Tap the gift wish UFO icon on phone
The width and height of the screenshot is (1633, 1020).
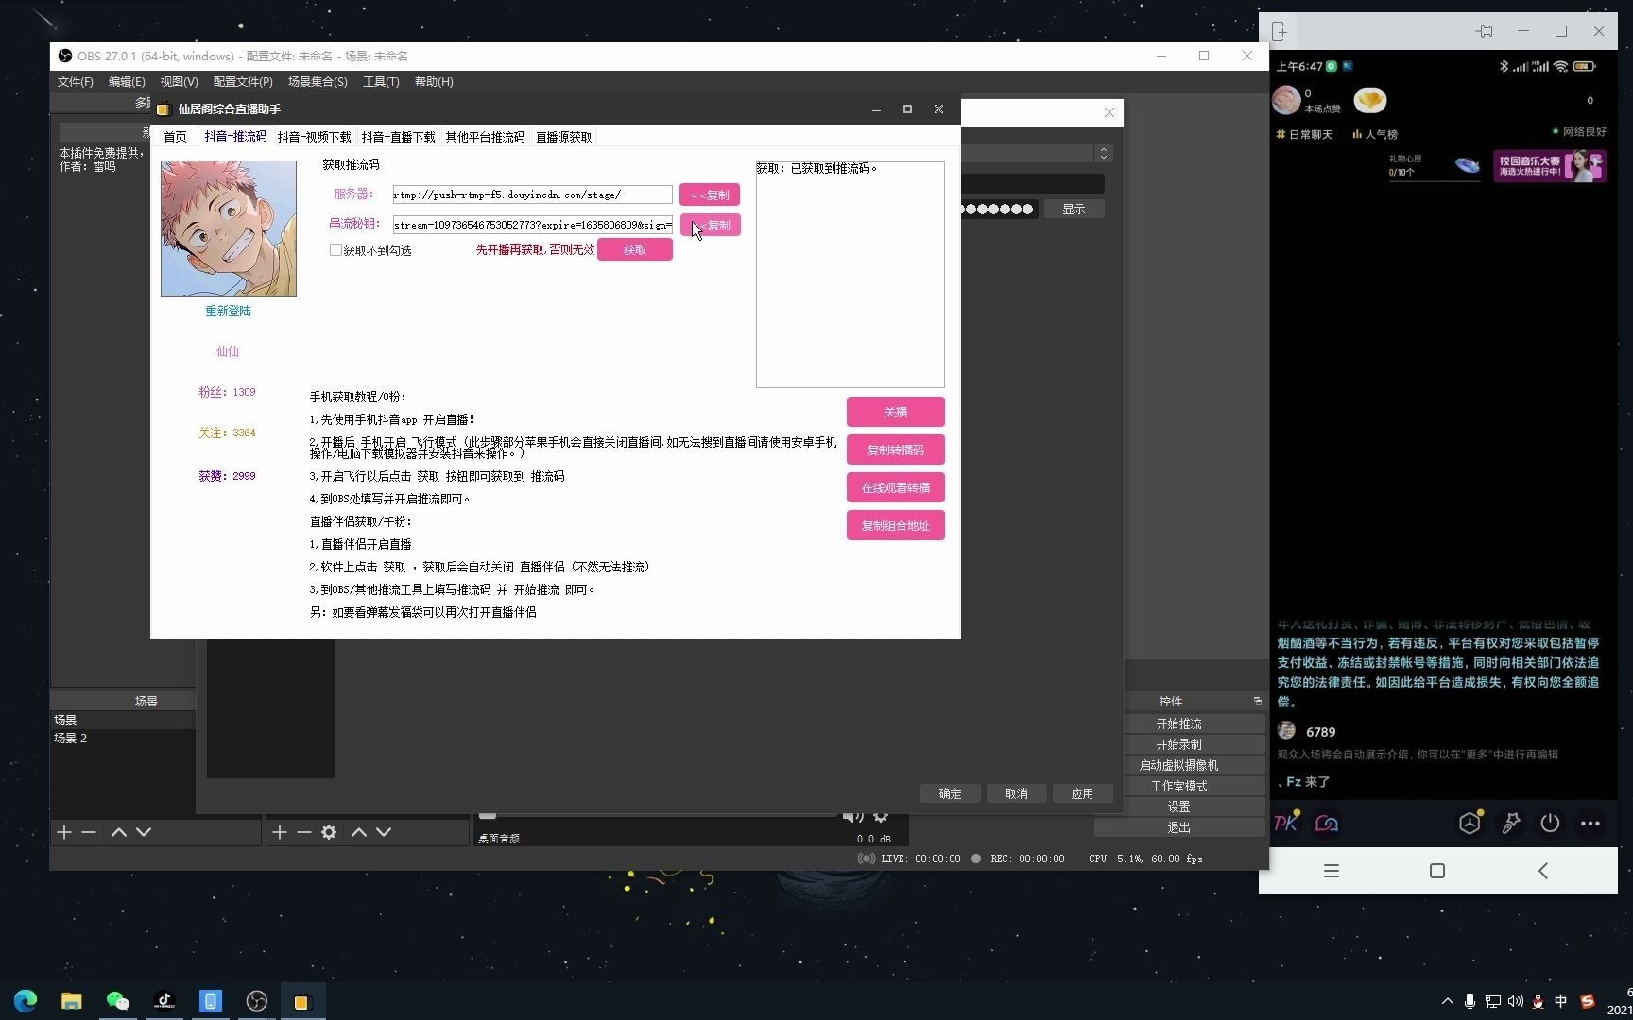(1467, 166)
